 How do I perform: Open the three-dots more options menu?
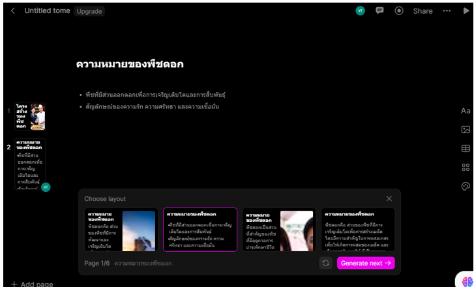coord(447,11)
